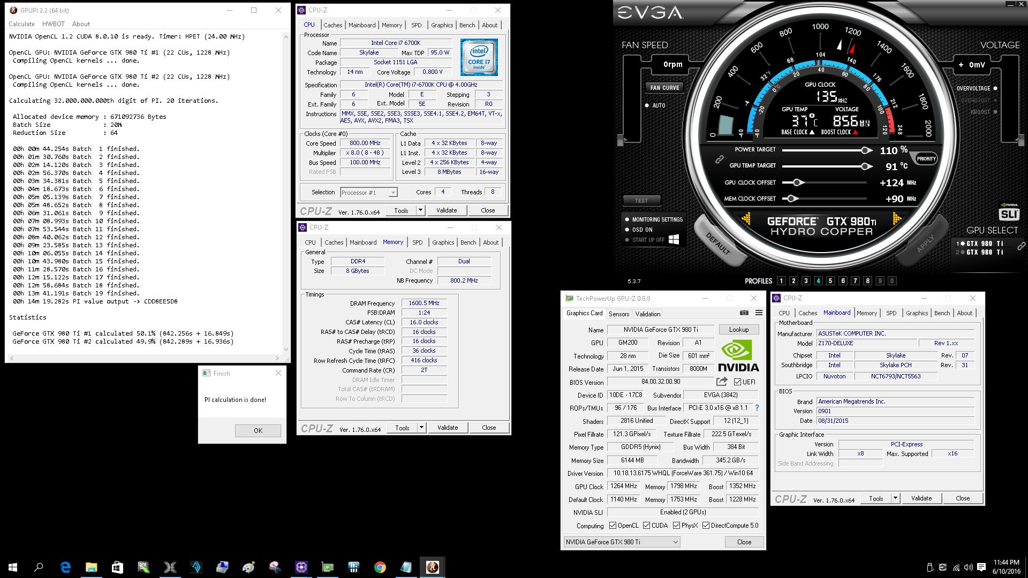Select profile 4 in EVGA Precision

[818, 281]
